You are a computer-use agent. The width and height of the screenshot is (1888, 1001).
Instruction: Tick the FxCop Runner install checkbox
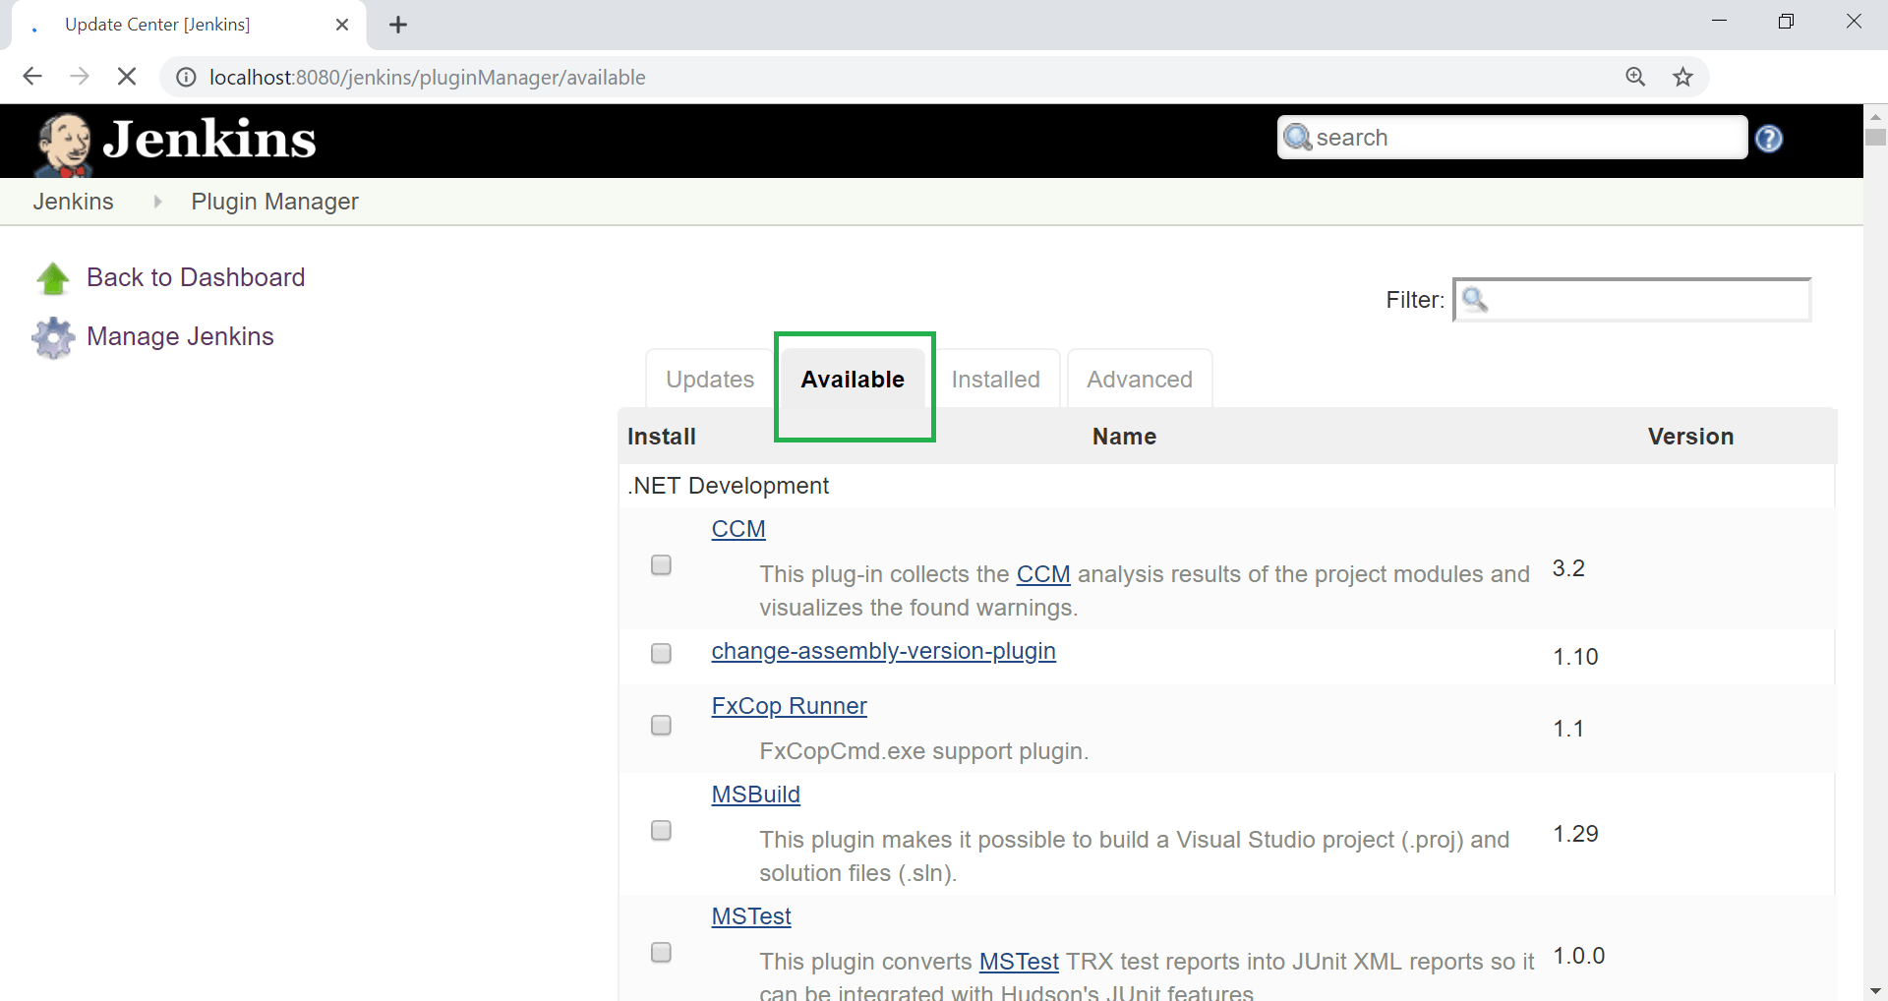coord(662,726)
